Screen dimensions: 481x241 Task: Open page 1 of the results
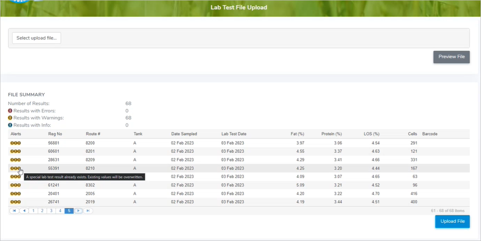[33, 211]
